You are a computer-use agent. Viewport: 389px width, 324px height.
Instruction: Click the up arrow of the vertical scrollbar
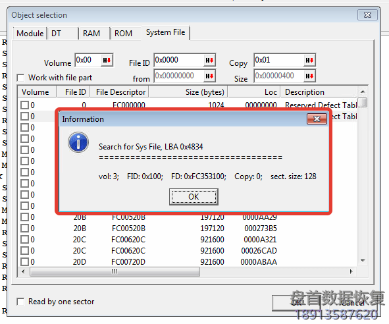(363, 92)
